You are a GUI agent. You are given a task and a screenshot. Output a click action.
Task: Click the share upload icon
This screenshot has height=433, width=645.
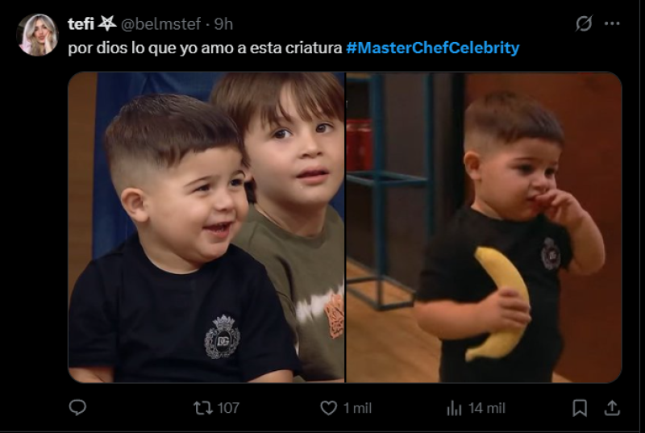coord(612,408)
